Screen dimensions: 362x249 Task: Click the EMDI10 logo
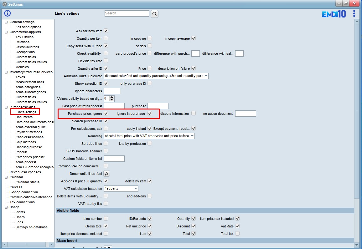click(334, 14)
